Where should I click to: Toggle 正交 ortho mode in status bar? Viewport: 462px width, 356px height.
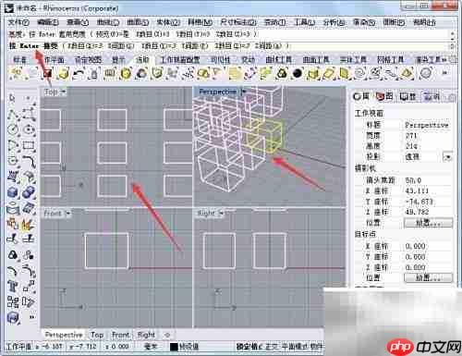tap(272, 347)
